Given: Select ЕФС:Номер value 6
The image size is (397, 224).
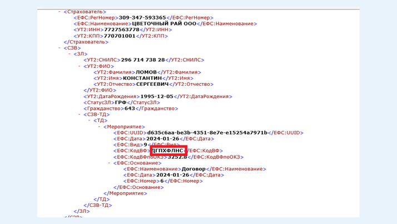Looking at the screenshot, I should (x=162, y=181).
